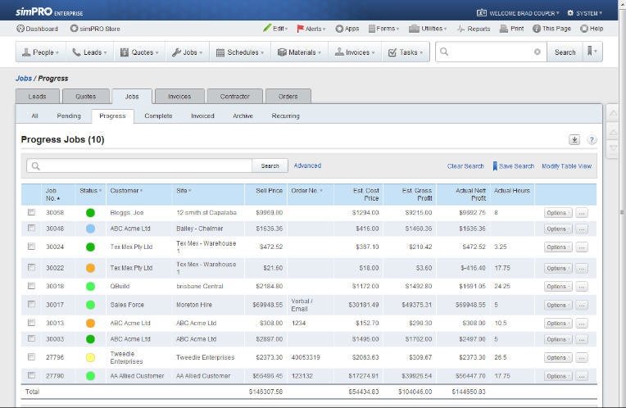Select the Recurring sub-tab
Screen dimensions: 626x408
(x=285, y=116)
